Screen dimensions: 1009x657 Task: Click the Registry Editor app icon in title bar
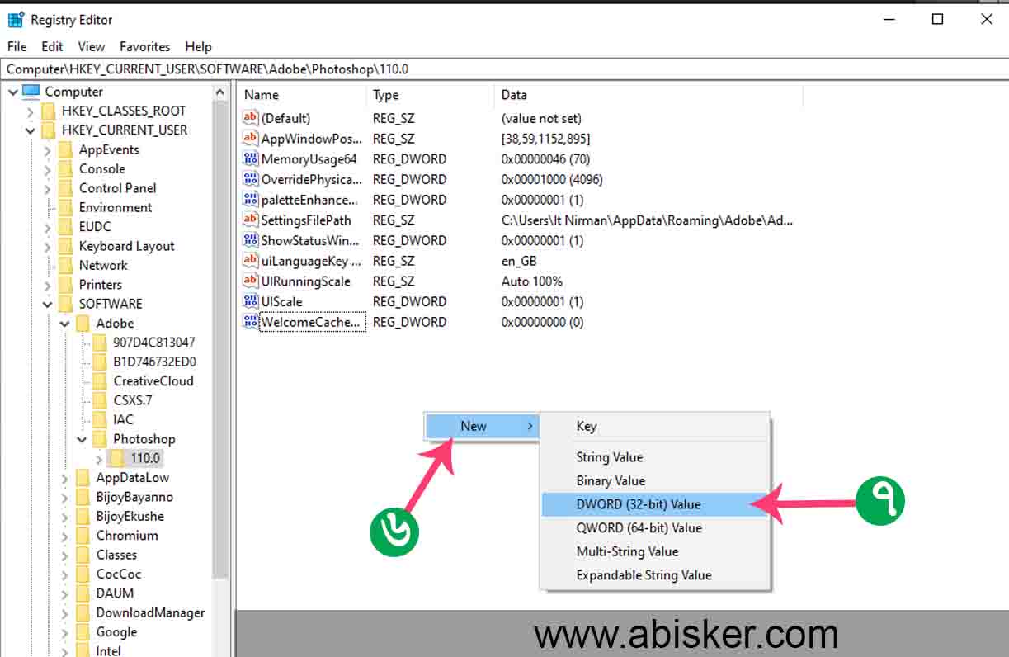(x=16, y=20)
